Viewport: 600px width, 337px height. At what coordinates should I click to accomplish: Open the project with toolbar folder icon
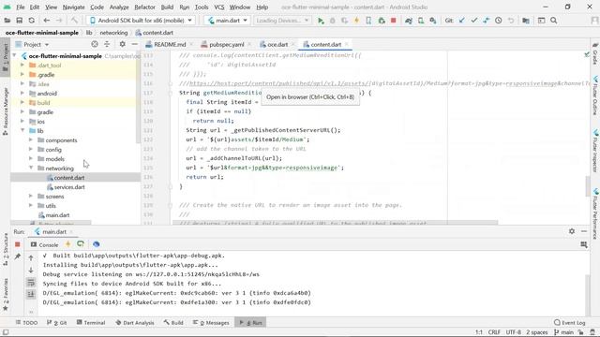7,21
